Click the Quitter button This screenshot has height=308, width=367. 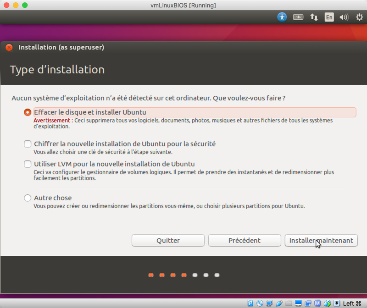[x=168, y=241]
